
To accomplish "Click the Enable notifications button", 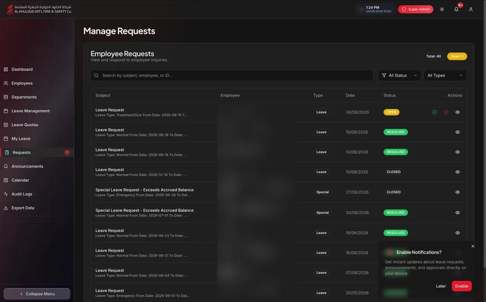I will (x=462, y=286).
